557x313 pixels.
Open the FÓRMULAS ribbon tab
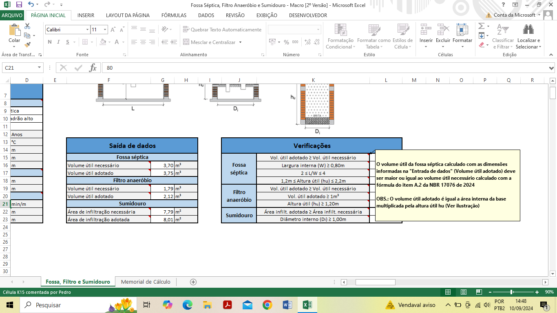coord(174,15)
